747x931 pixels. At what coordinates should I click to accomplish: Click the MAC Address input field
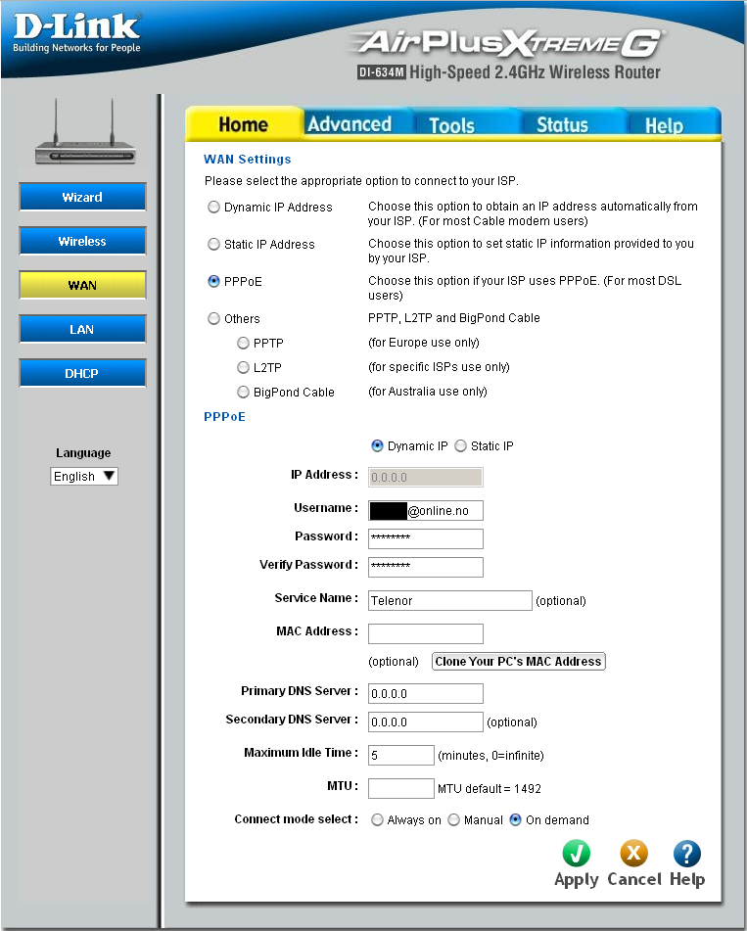point(426,633)
